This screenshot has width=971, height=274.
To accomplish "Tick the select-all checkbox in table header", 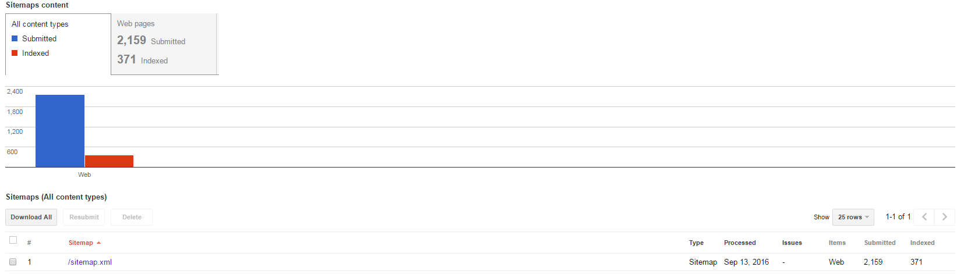I will coord(13,240).
